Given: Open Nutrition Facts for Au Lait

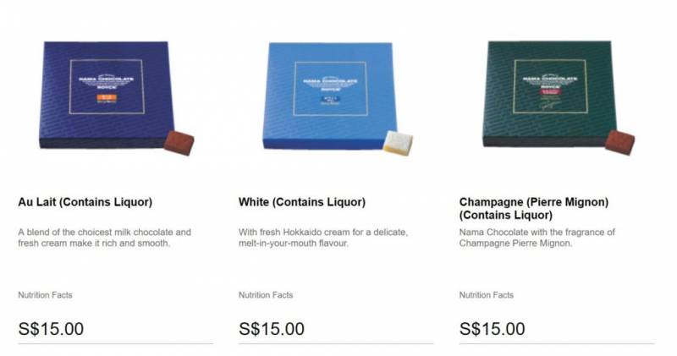Looking at the screenshot, I should pyautogui.click(x=46, y=295).
